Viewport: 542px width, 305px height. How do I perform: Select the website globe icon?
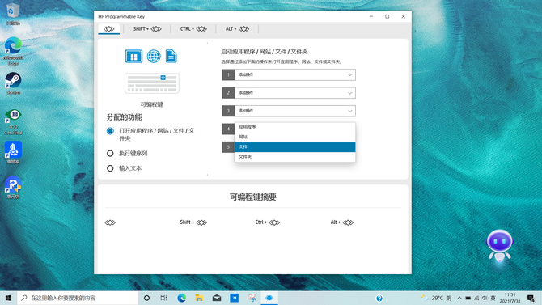pyautogui.click(x=154, y=56)
